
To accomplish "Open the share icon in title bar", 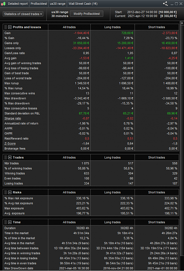I will click(165, 3).
